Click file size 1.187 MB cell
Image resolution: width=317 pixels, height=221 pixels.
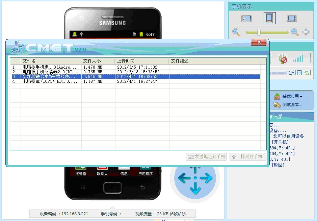[x=93, y=81]
